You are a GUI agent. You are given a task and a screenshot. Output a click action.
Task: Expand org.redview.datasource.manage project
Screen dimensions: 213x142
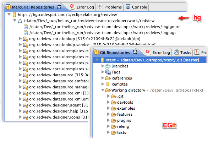click(x=20, y=87)
